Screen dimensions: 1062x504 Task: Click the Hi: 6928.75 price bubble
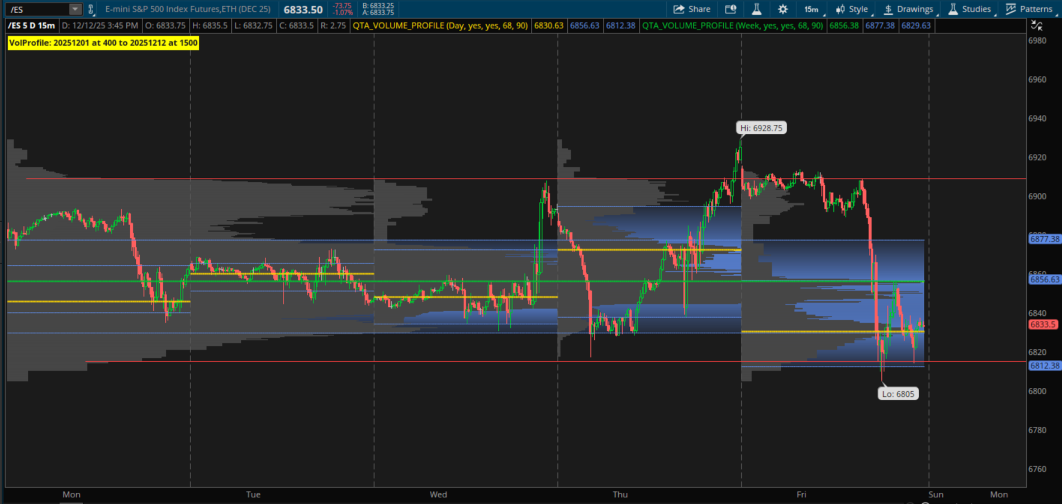pos(761,128)
